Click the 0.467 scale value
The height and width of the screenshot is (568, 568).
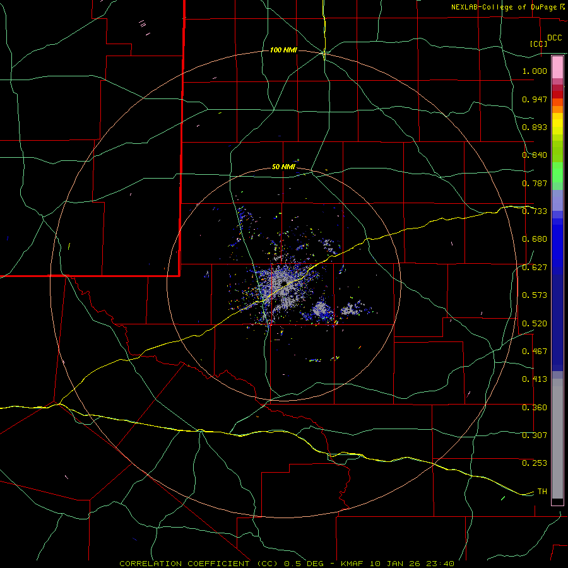(x=535, y=352)
